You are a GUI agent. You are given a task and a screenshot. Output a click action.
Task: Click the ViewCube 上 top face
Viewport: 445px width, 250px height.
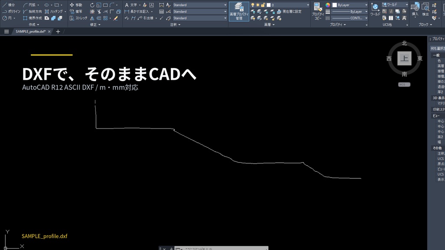point(404,59)
